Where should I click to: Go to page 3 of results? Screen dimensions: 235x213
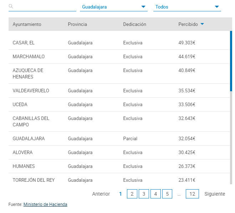click(x=144, y=194)
